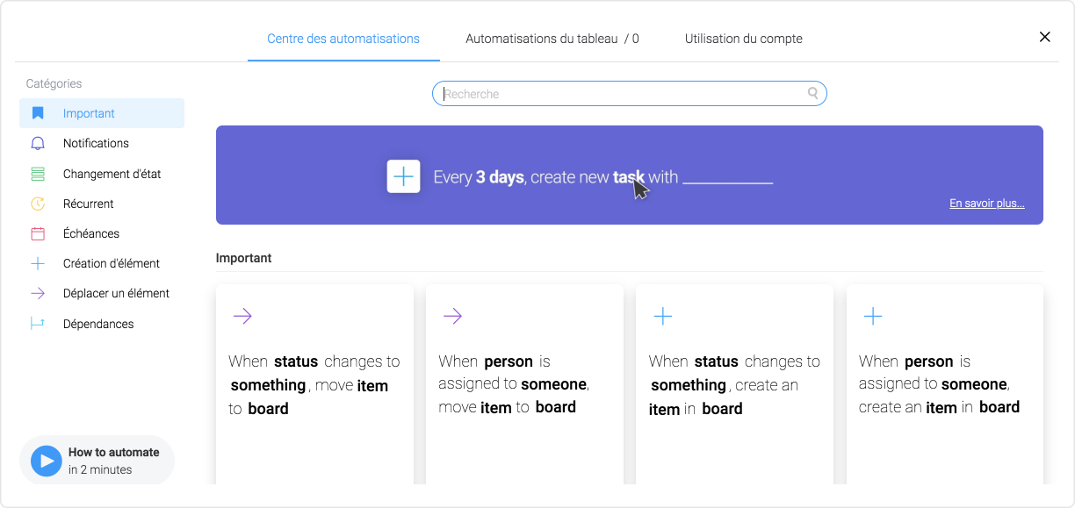
Task: Select the Dépendances category label
Action: point(98,324)
